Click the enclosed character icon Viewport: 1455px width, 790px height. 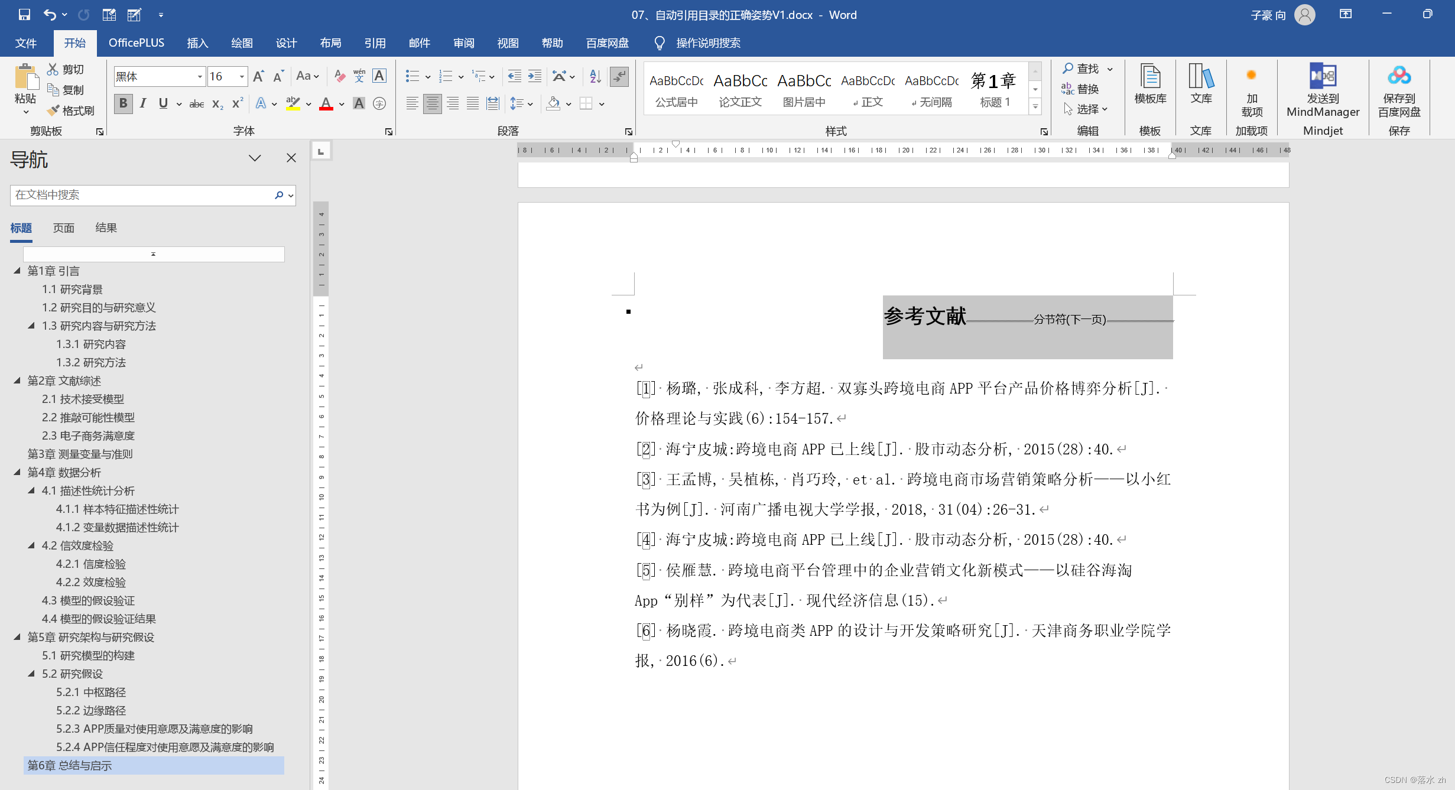tap(379, 104)
